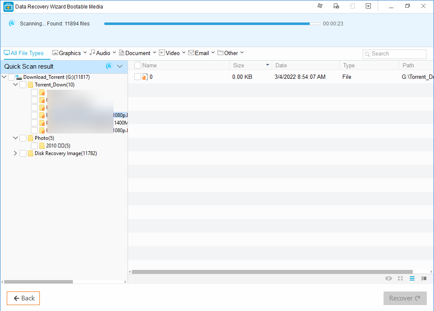Open the Graphics filter dropdown arrow
Screen dimensions: 434x311
click(85, 53)
